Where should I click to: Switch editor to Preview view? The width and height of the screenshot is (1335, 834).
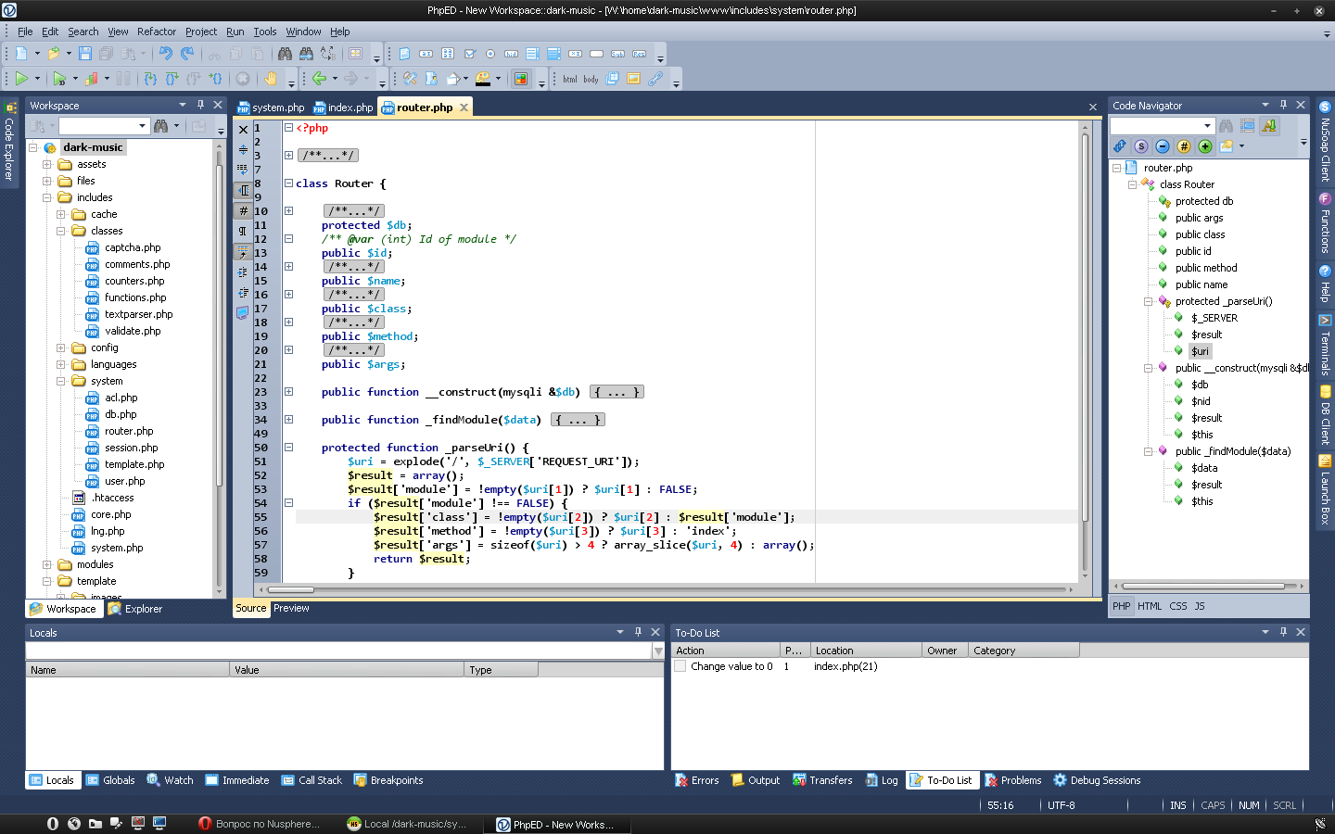pos(291,608)
